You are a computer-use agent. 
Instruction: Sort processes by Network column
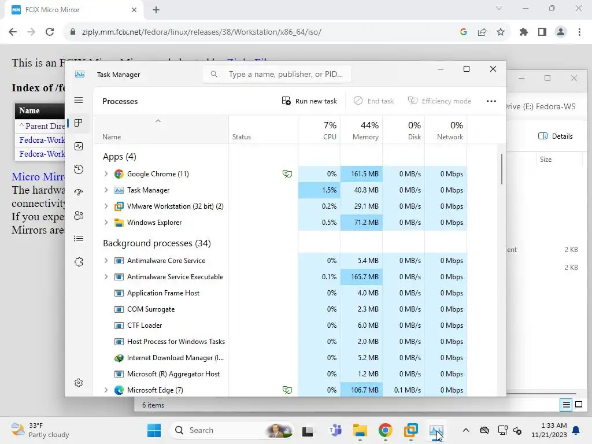click(446, 129)
